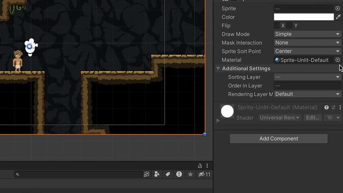Toggle Flip Y checkbox
Viewport: 343px width, 193px height.
(x=289, y=26)
